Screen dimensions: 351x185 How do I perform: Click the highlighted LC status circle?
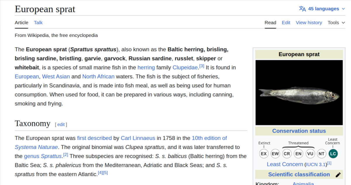tap(333, 153)
